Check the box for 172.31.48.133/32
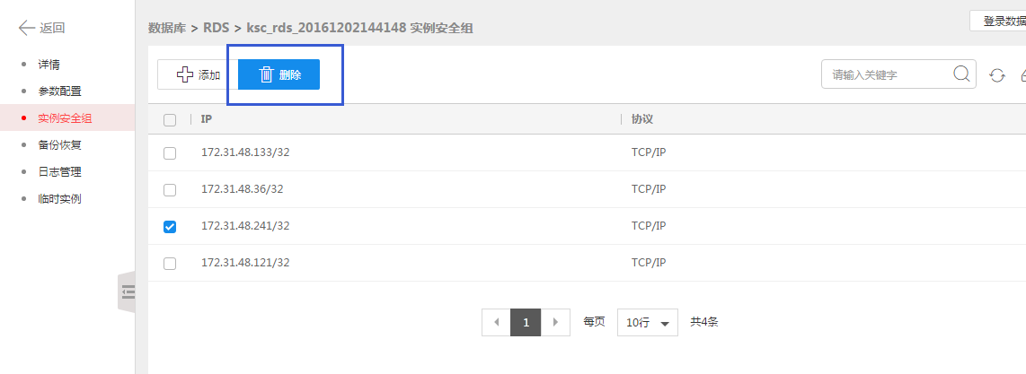This screenshot has height=374, width=1026. pyautogui.click(x=170, y=153)
